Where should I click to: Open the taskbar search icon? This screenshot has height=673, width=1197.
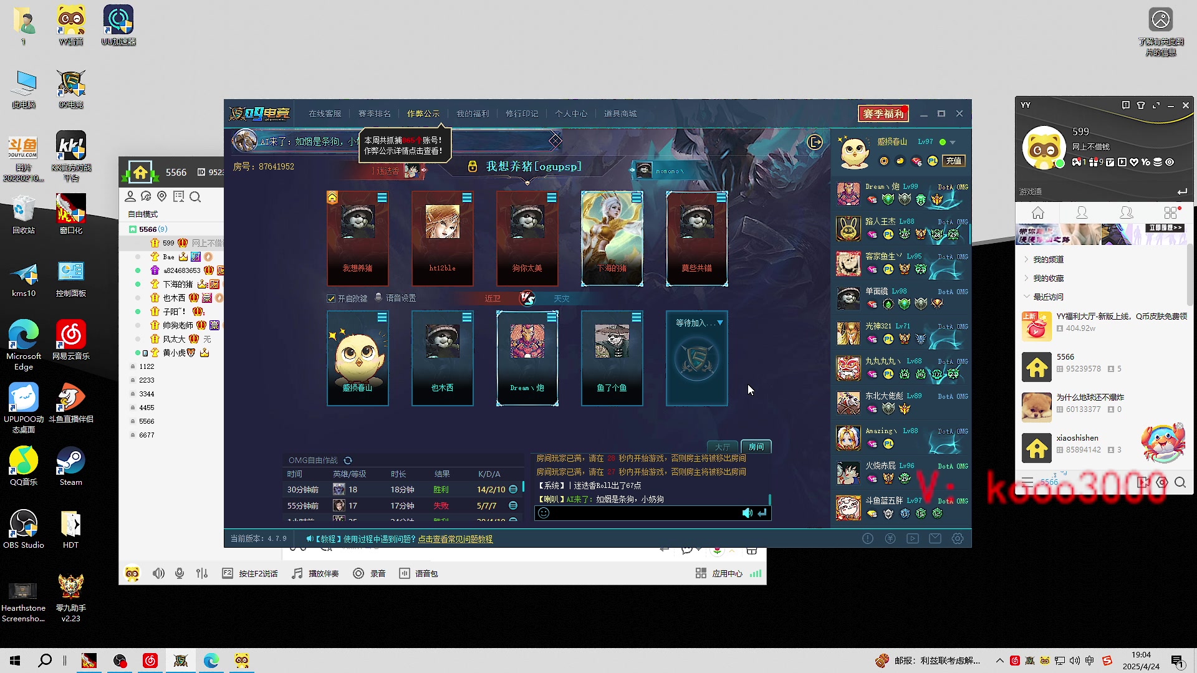click(45, 661)
